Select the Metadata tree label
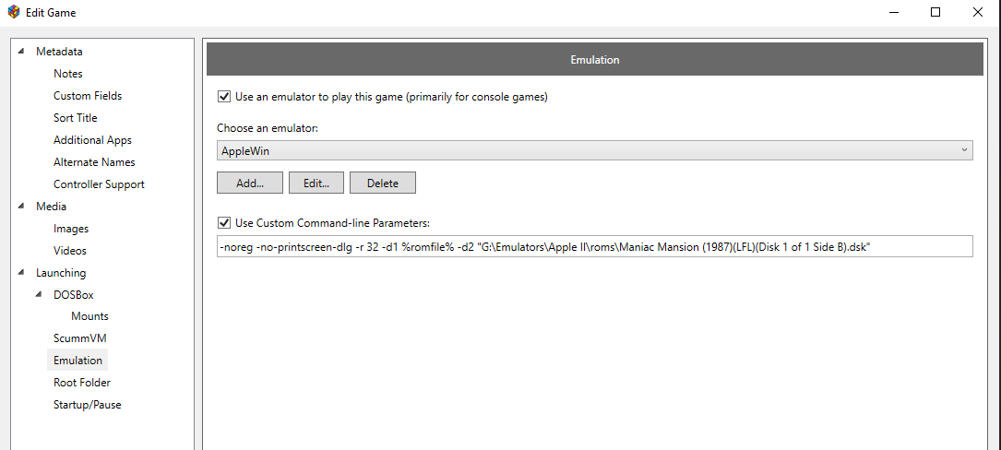The width and height of the screenshot is (1001, 450). click(59, 52)
